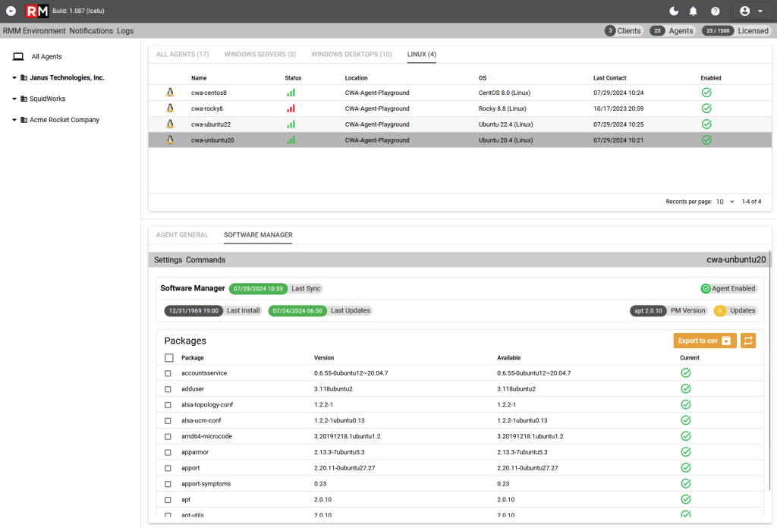Click status bars icon for cwa-unbuntu20
This screenshot has width=777, height=528.
click(x=291, y=140)
